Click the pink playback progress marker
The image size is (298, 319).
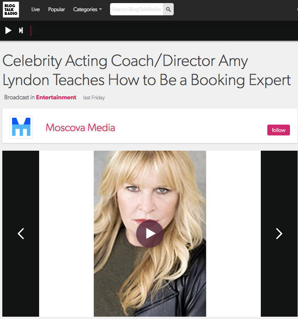click(x=31, y=31)
